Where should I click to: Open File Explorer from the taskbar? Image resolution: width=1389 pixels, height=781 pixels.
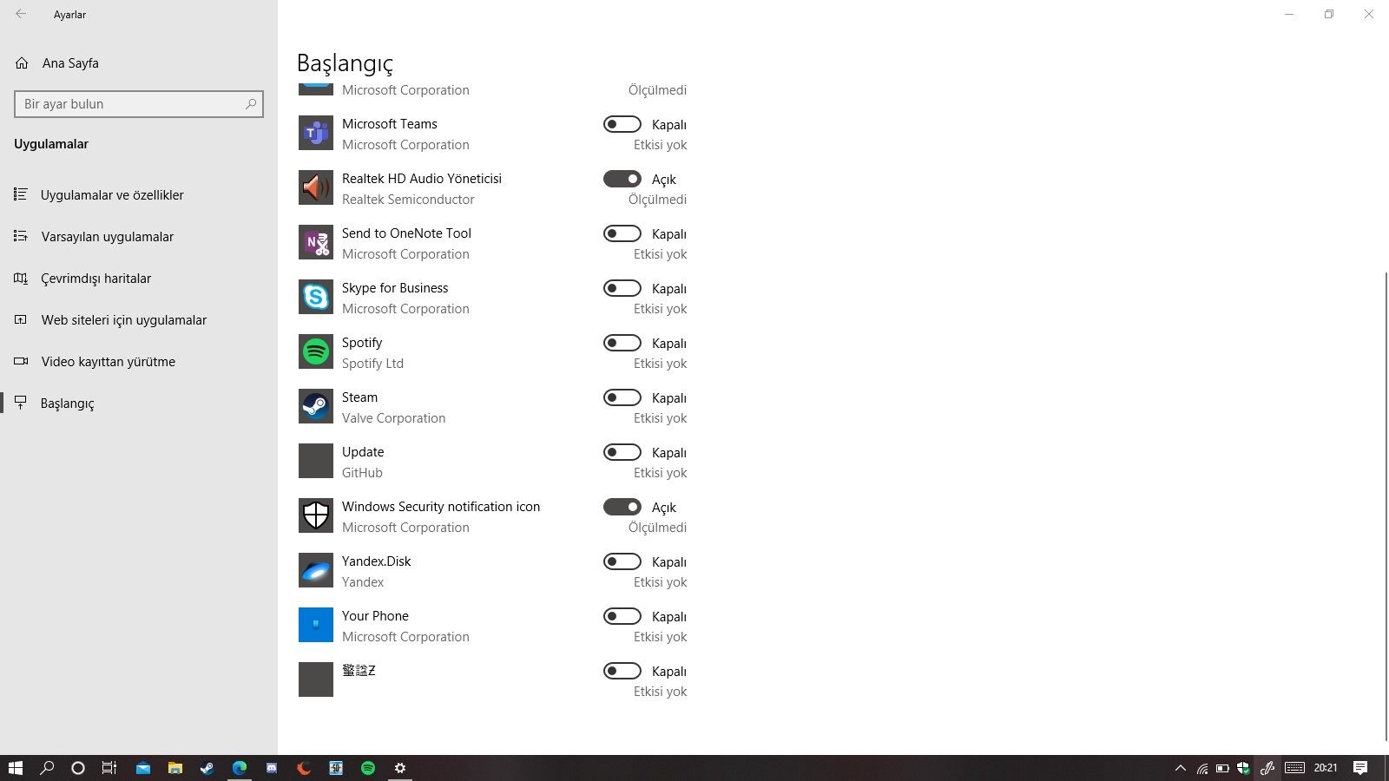[x=175, y=768]
